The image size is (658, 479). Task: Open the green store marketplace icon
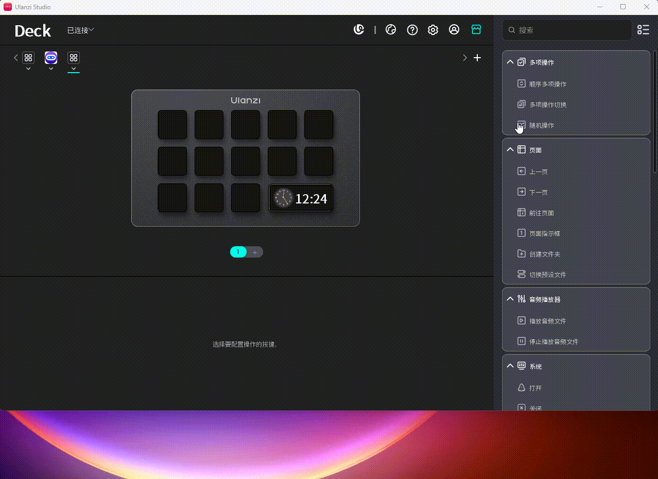point(476,30)
